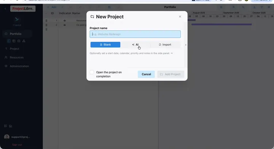Open Portfolio dashboard gauge view icon
This screenshot has width=274, height=149.
point(19,41)
